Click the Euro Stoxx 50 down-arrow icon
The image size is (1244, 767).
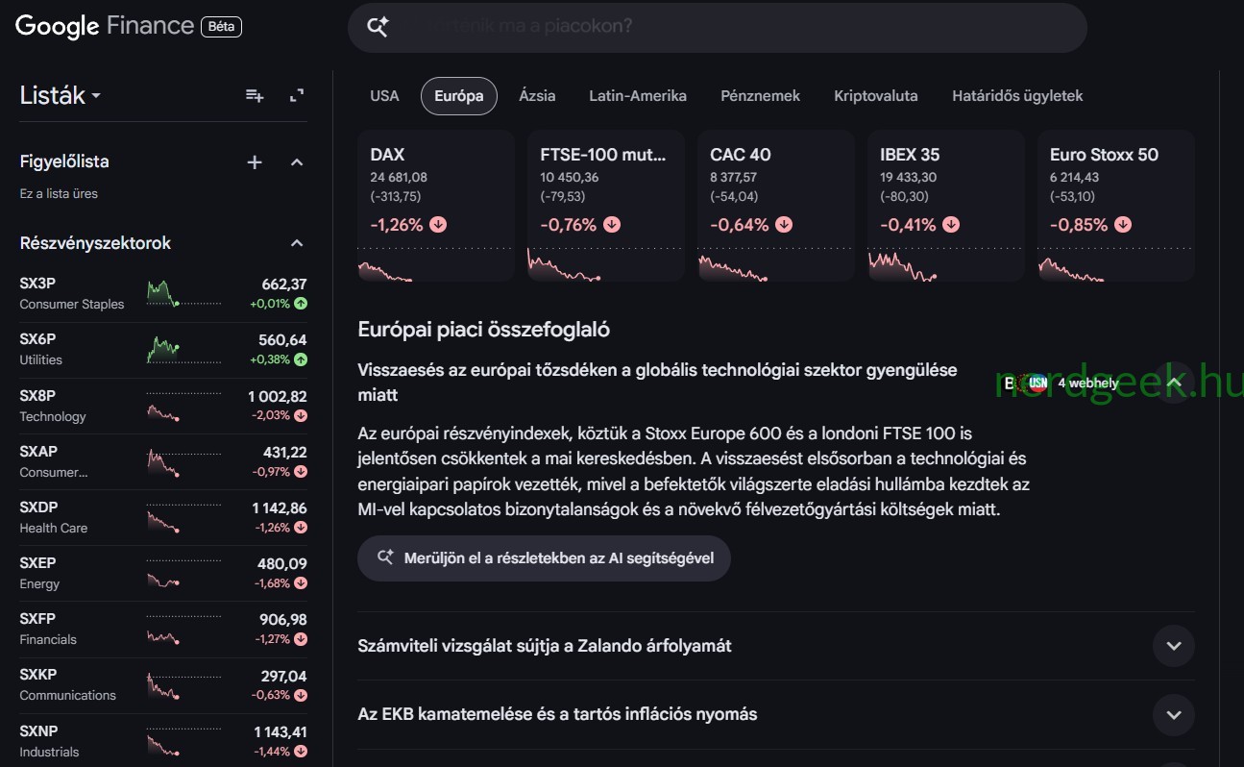click(x=1123, y=225)
